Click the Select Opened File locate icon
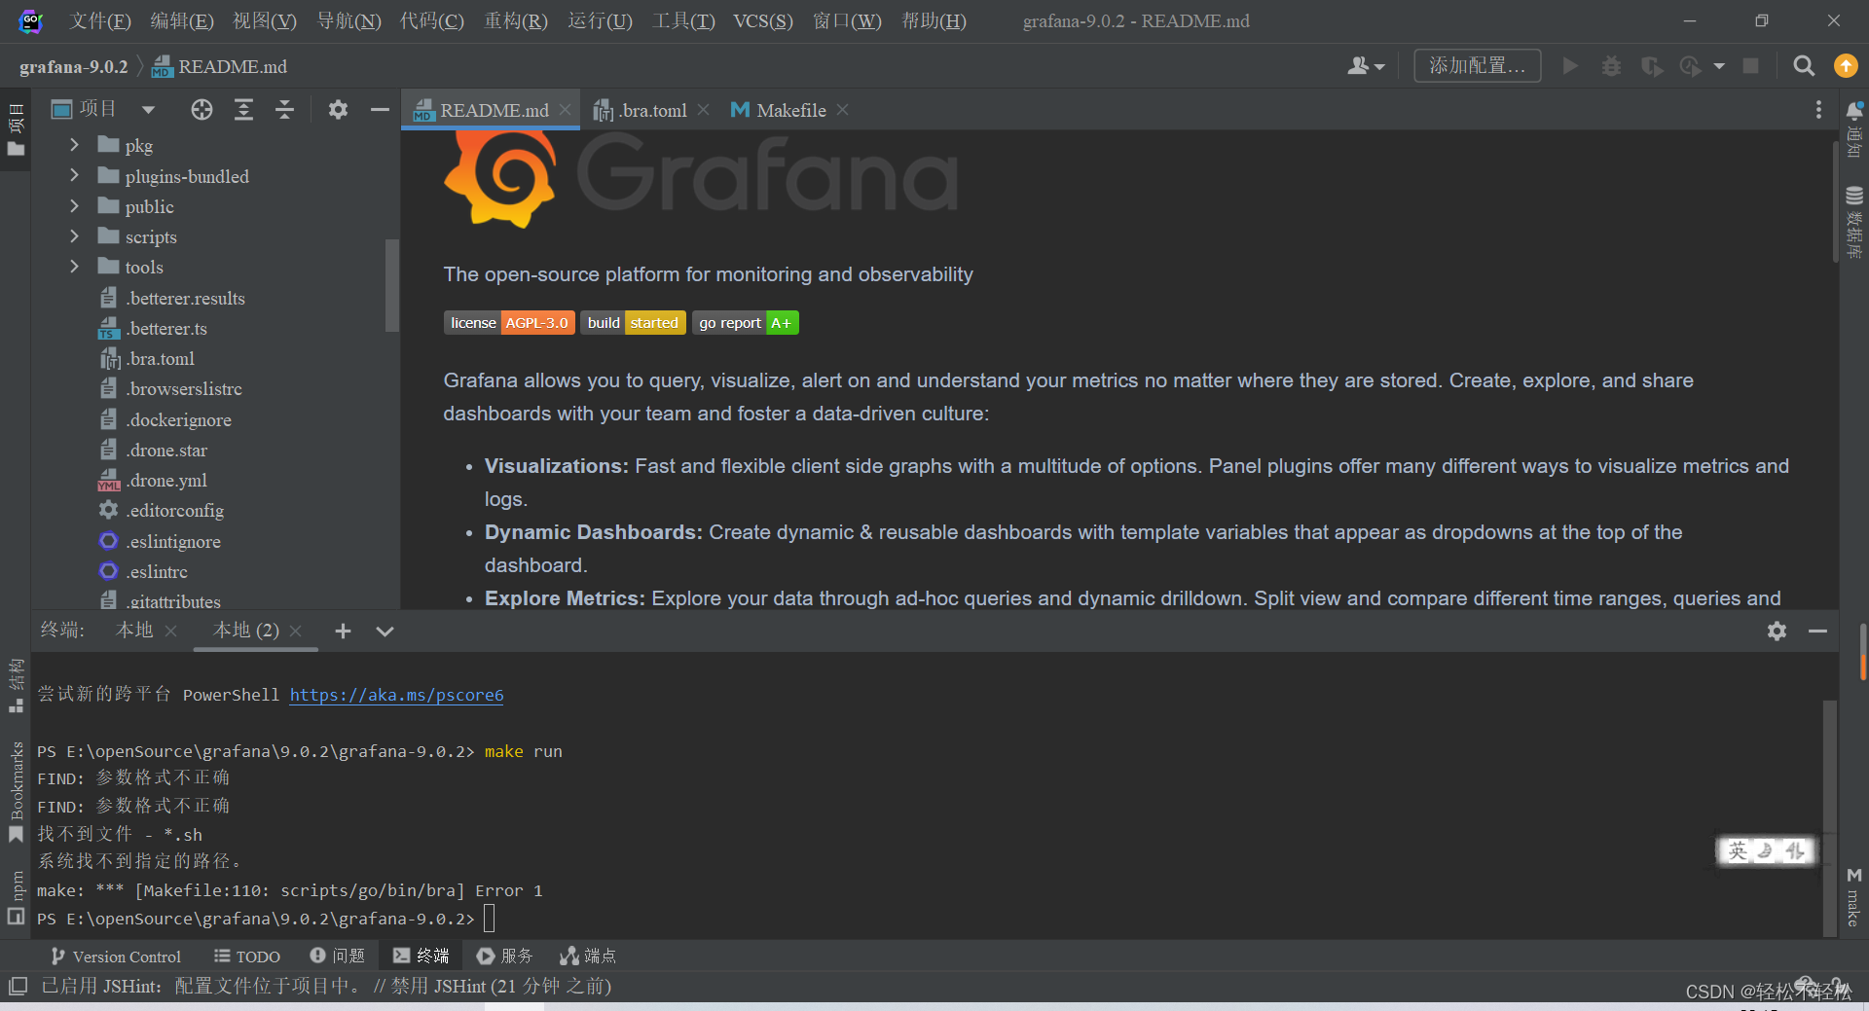 click(x=202, y=110)
